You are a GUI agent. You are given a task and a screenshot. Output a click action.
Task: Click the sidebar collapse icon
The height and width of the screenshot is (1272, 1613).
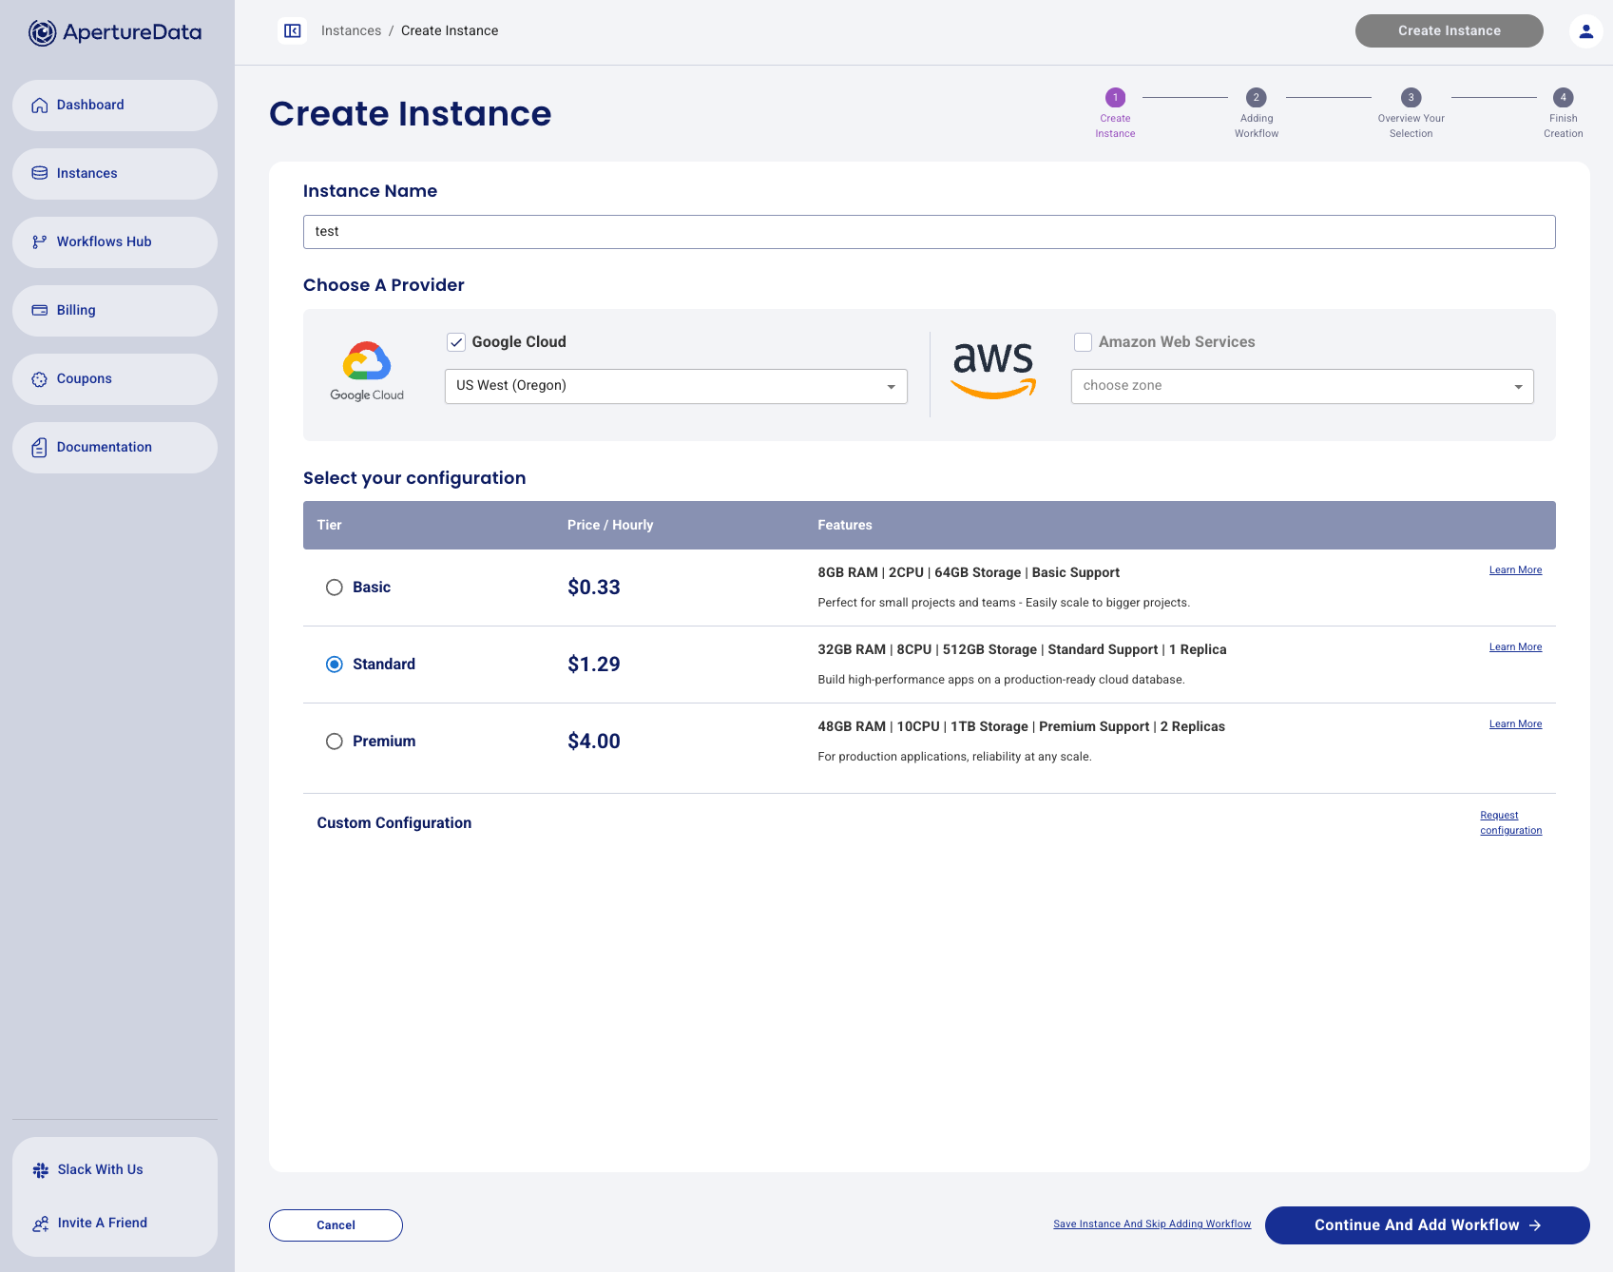coord(293,31)
